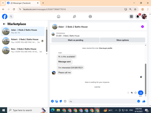Attach a photo using the image icon
Viewport: 151px width, 113px height.
tap(56, 101)
